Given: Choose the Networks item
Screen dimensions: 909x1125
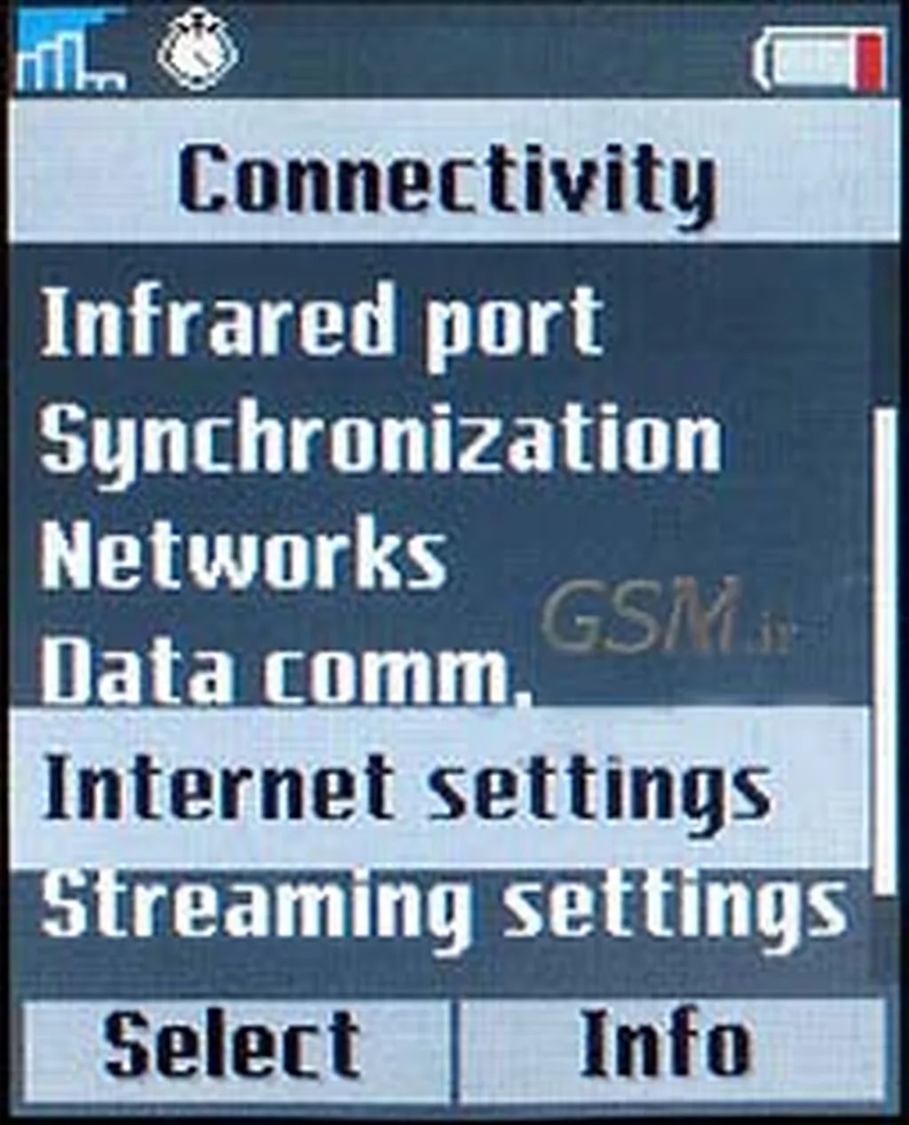Looking at the screenshot, I should [x=242, y=555].
